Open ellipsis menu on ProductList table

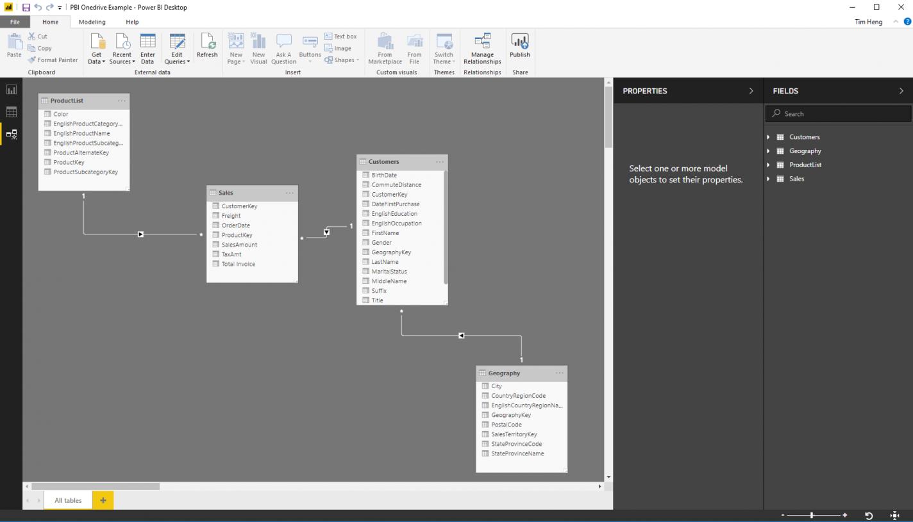coord(122,101)
